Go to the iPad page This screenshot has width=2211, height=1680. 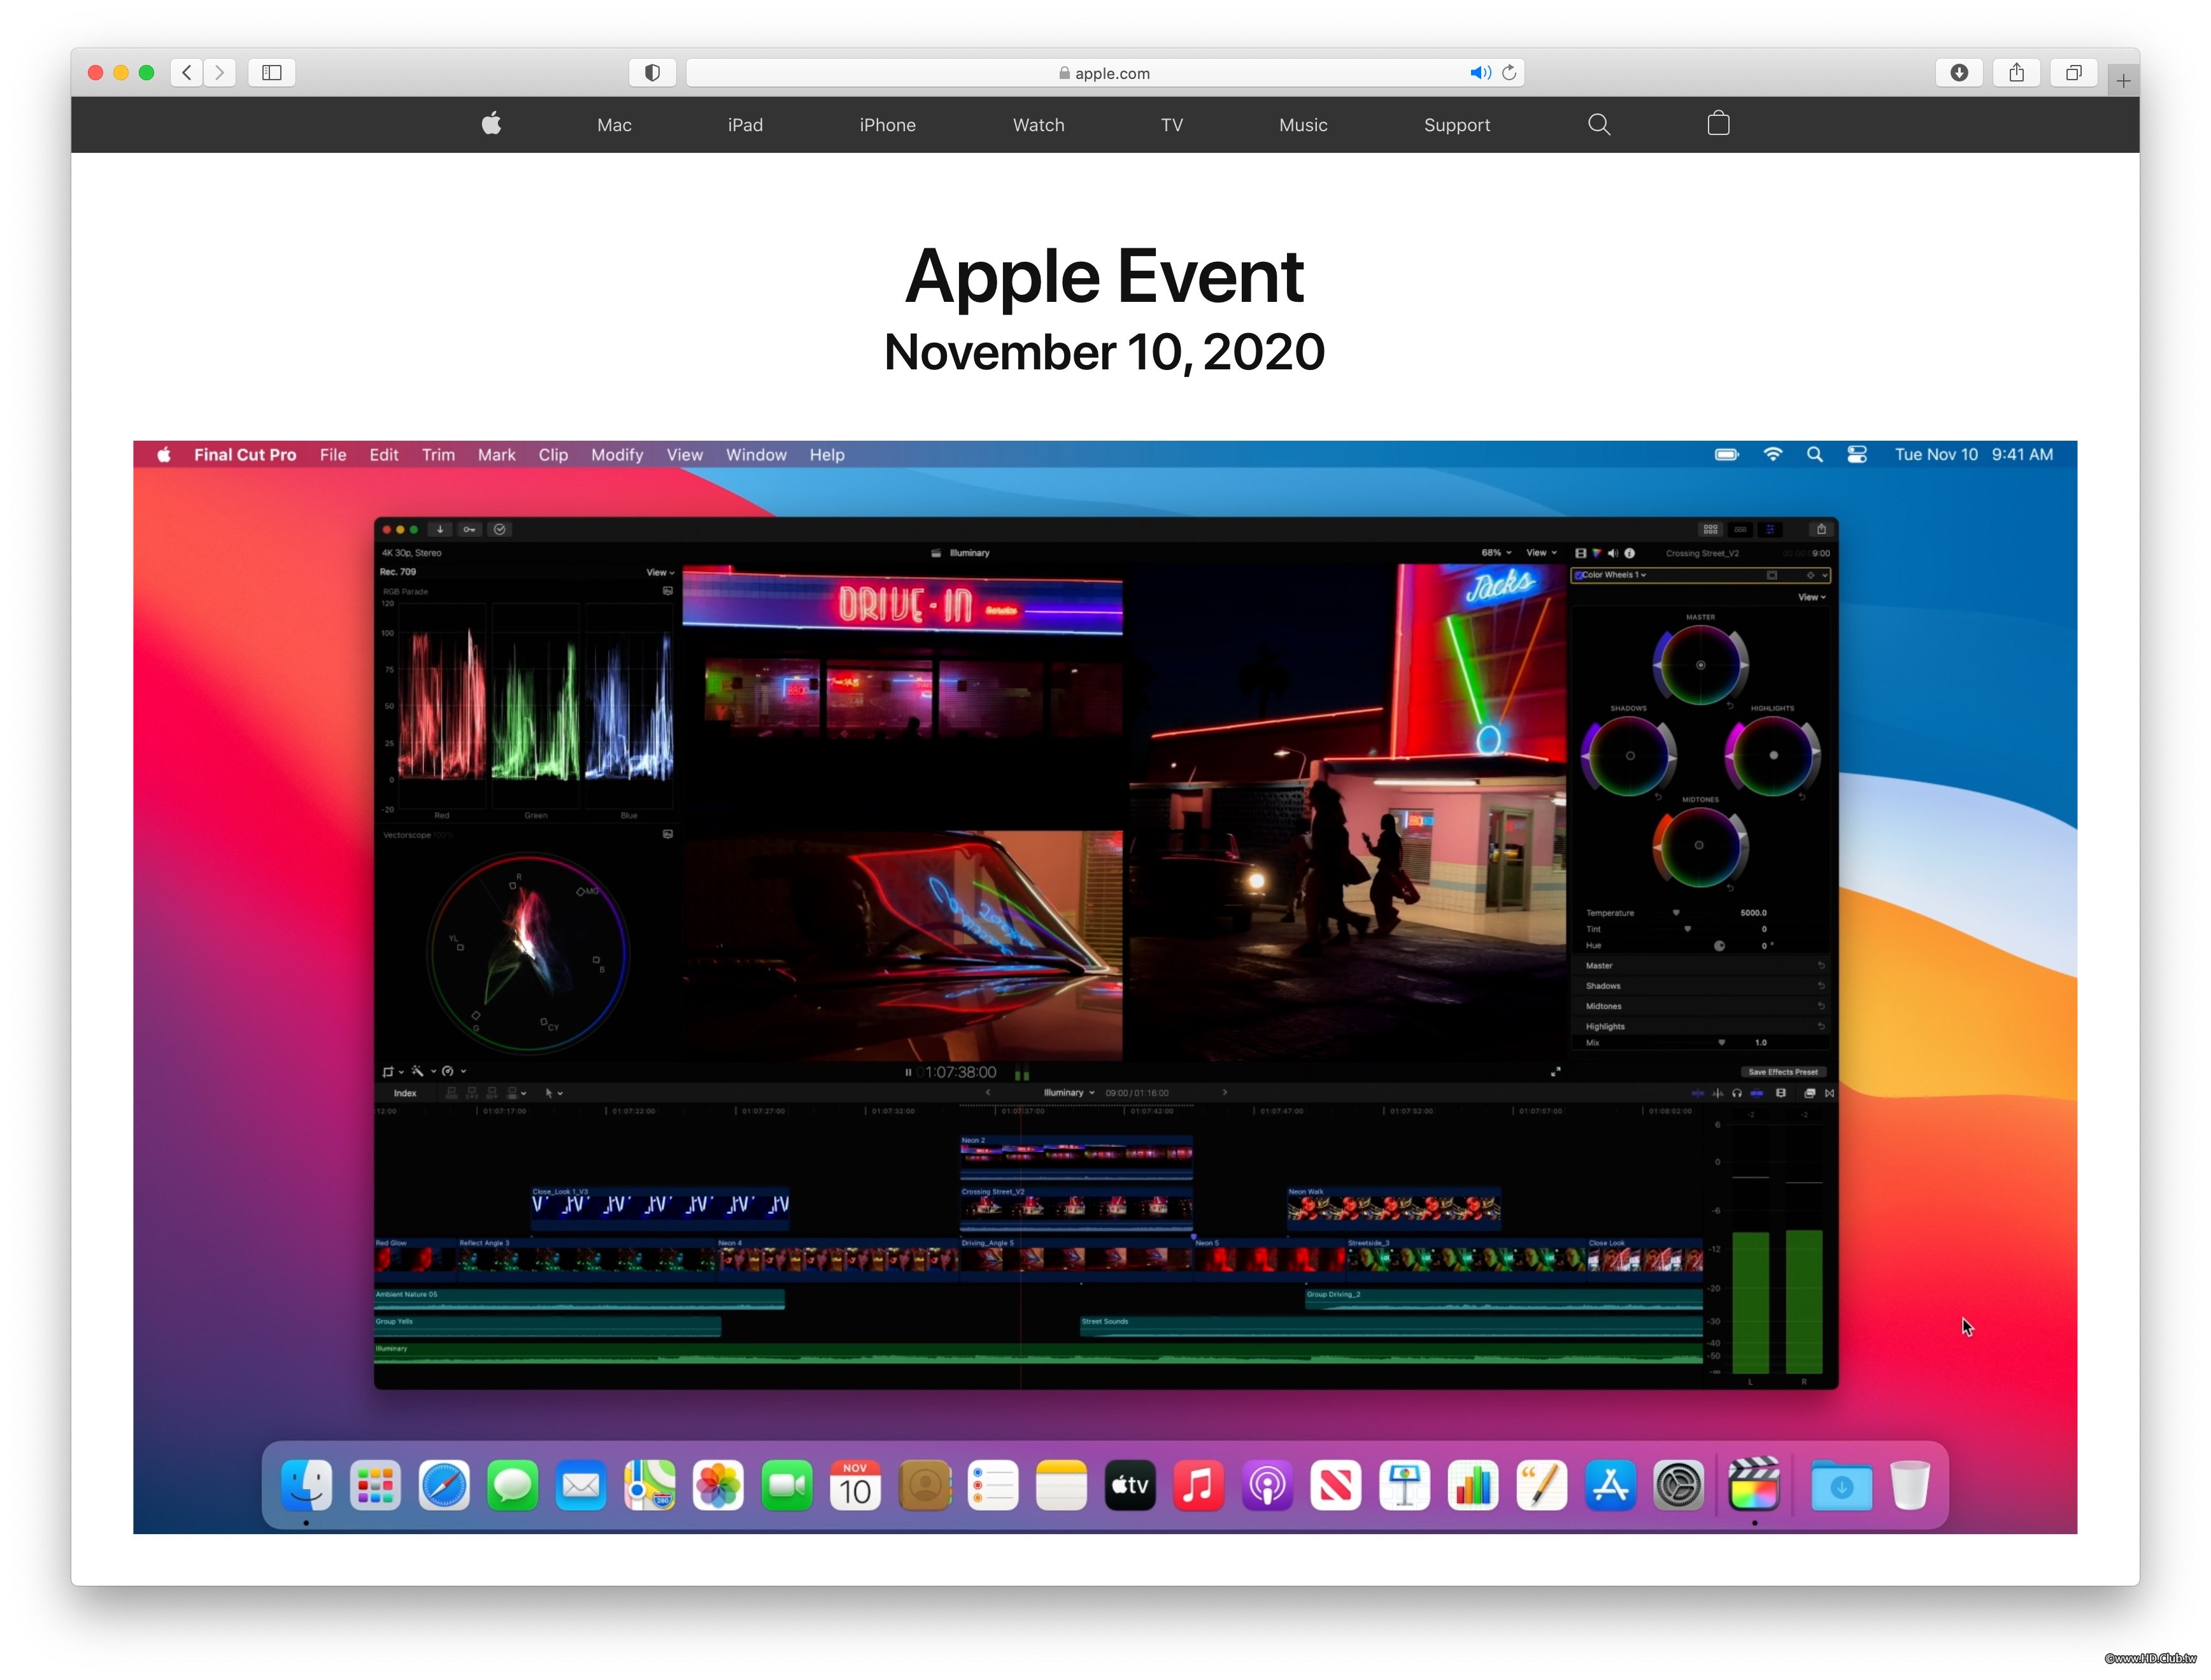pos(745,125)
